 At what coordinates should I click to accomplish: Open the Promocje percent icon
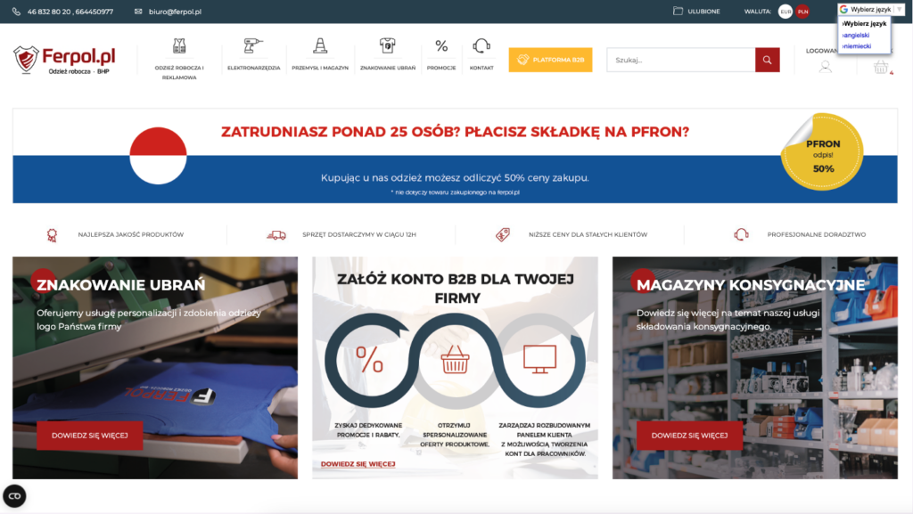point(441,46)
